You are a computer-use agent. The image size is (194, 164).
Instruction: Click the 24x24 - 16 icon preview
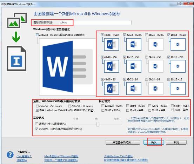(x=156, y=88)
